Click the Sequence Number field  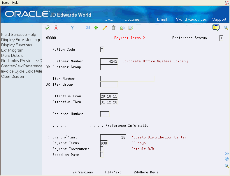[x=105, y=114]
